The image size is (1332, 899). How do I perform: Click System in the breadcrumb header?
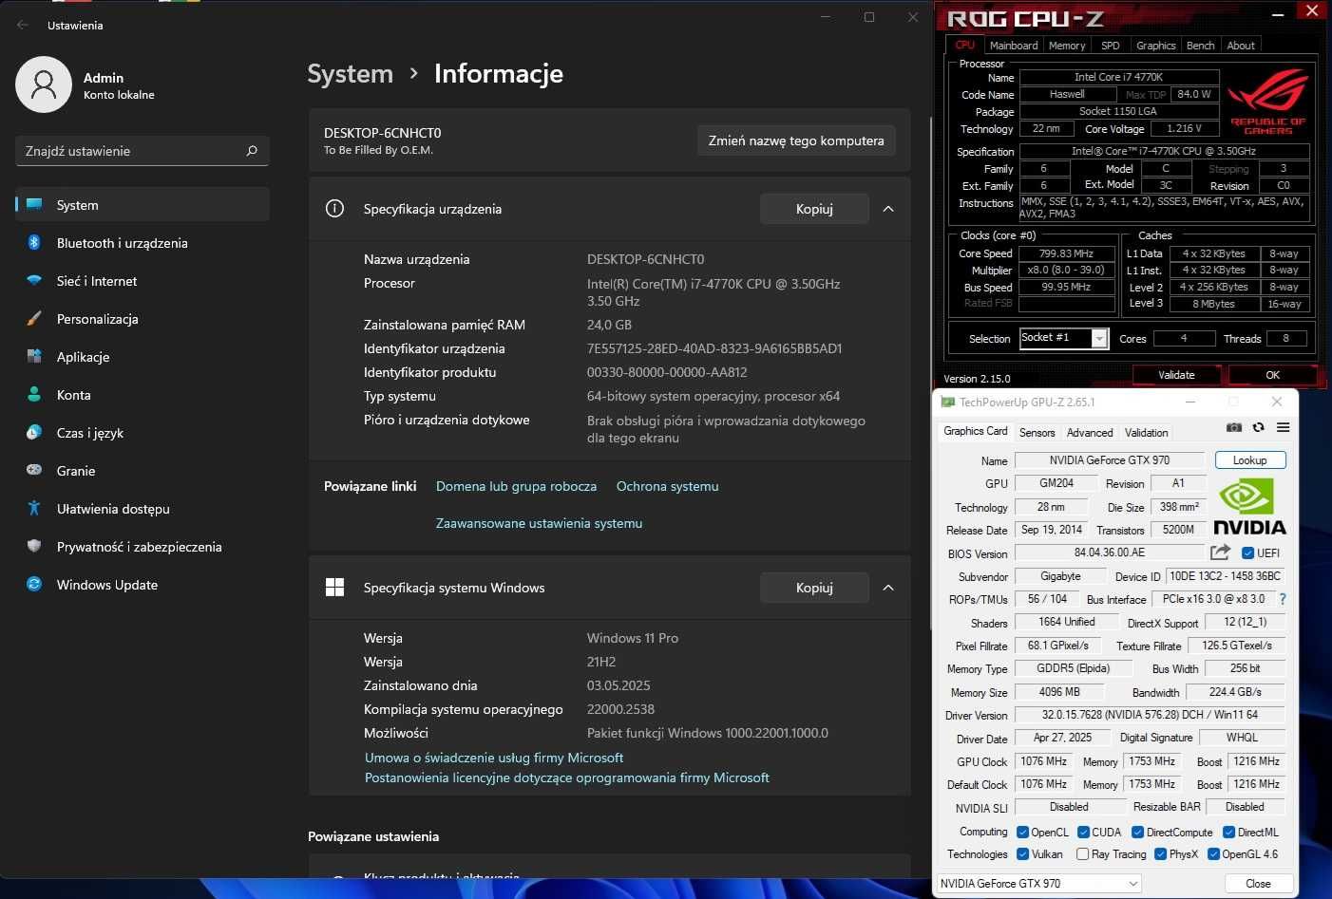point(350,73)
